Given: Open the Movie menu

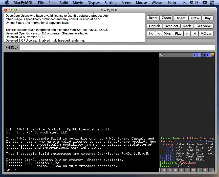Looking at the screenshot, I should [78, 3].
